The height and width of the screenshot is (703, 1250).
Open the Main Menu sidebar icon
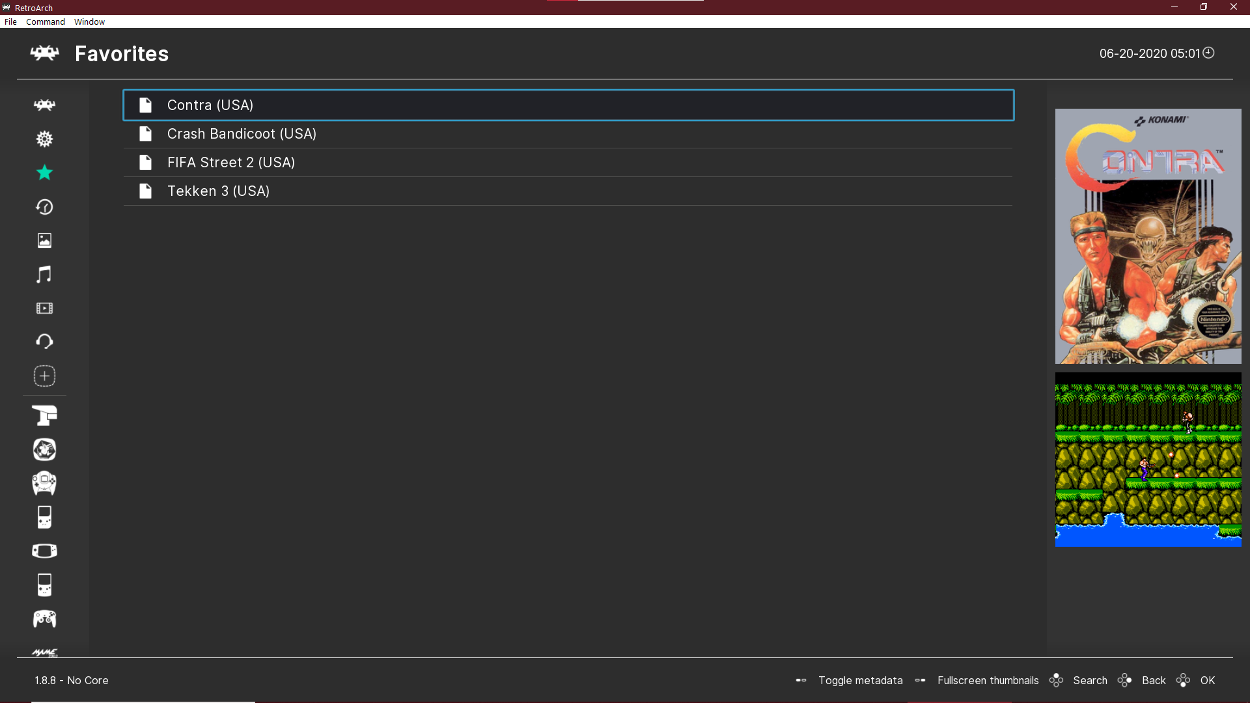tap(44, 105)
